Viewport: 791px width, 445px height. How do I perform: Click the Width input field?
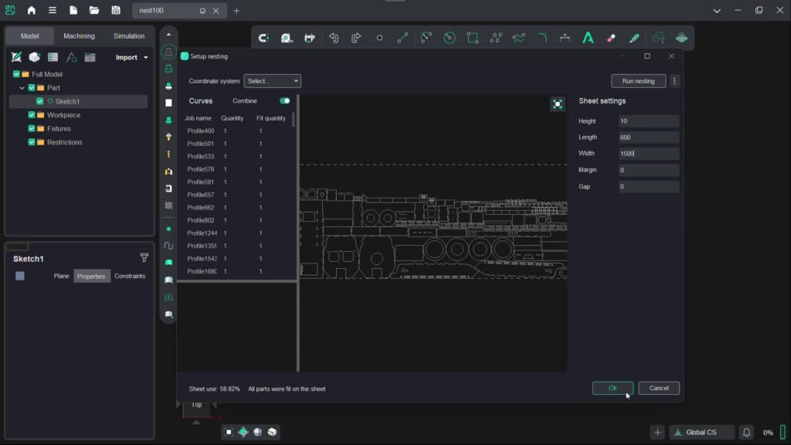tap(649, 154)
